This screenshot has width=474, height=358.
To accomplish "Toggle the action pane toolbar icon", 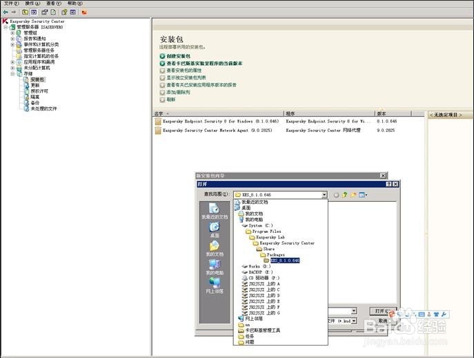I will point(73,12).
